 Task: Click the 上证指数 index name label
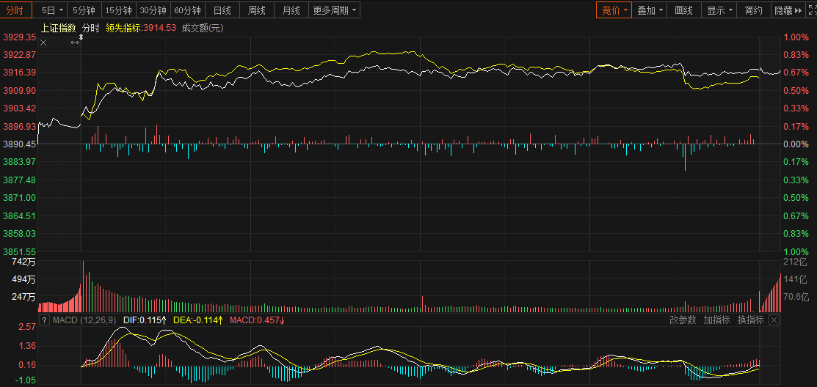tap(59, 28)
